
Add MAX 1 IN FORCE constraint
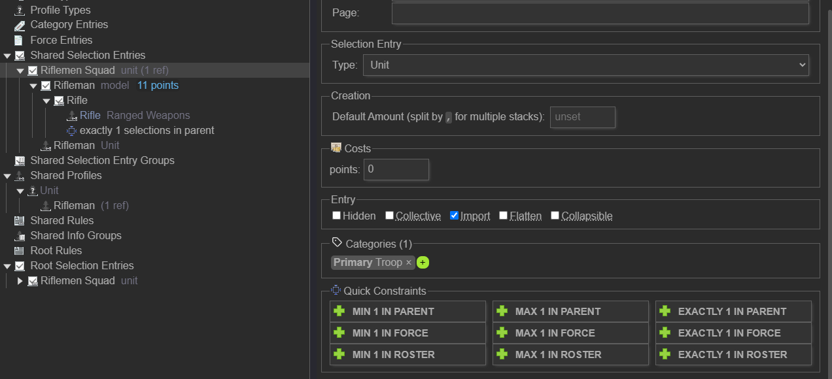click(x=570, y=333)
